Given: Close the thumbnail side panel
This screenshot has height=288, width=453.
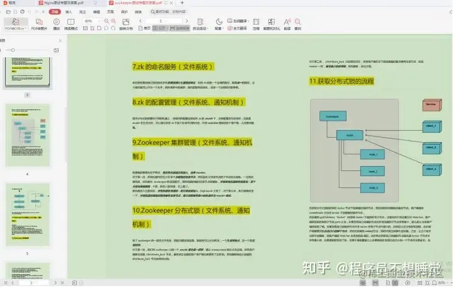Looking at the screenshot, I should point(60,41).
